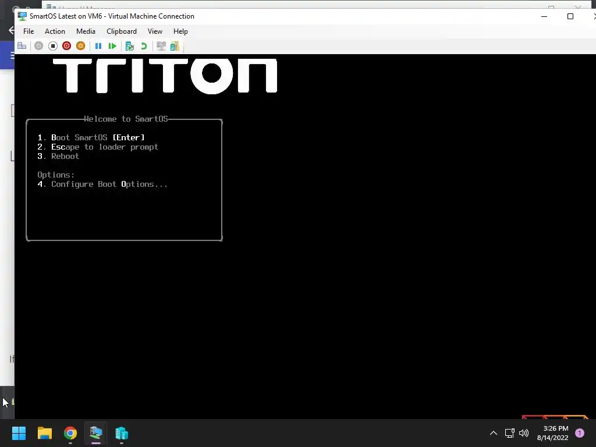
Task: Maximize the Virtual Machine Connection window
Action: tap(570, 16)
